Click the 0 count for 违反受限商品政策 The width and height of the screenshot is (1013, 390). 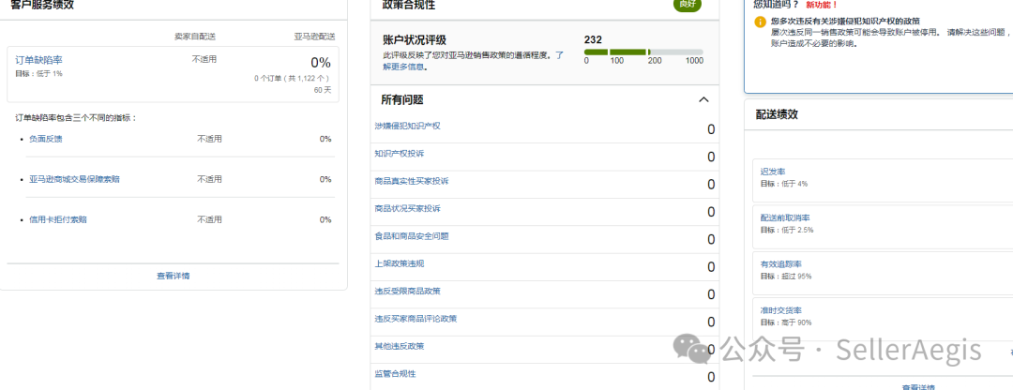pos(711,294)
